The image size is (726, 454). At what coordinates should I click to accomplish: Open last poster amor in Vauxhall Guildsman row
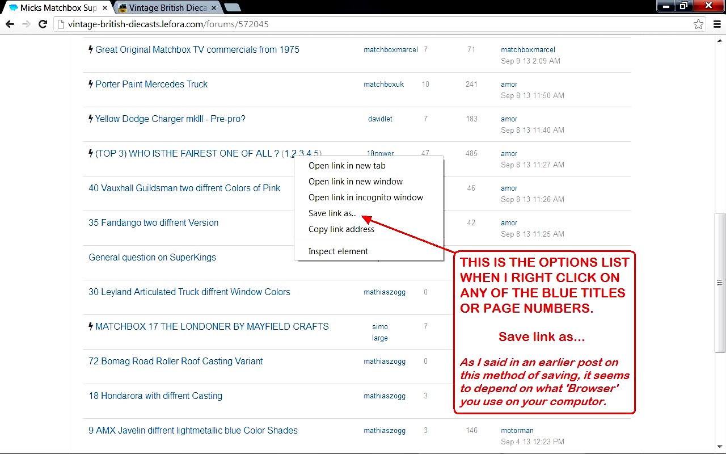509,188
